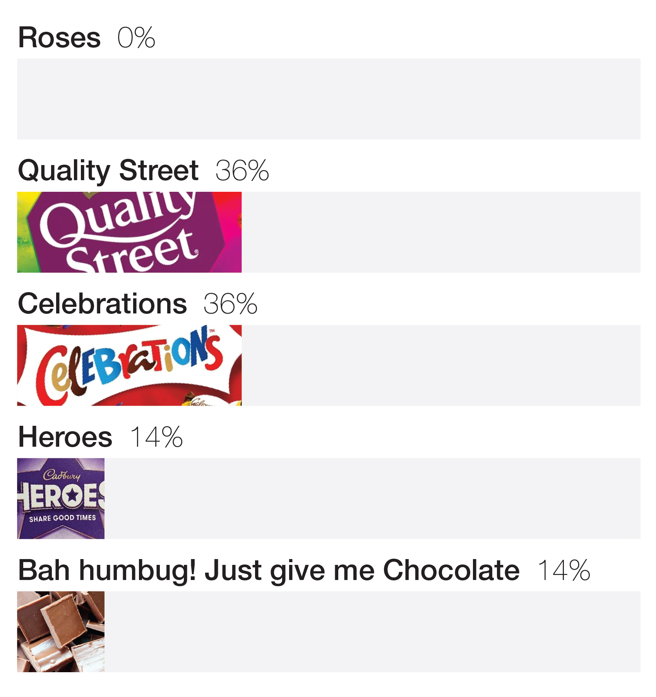Click the chocolate squares photo
Image resolution: width=656 pixels, height=697 pixels.
click(61, 632)
